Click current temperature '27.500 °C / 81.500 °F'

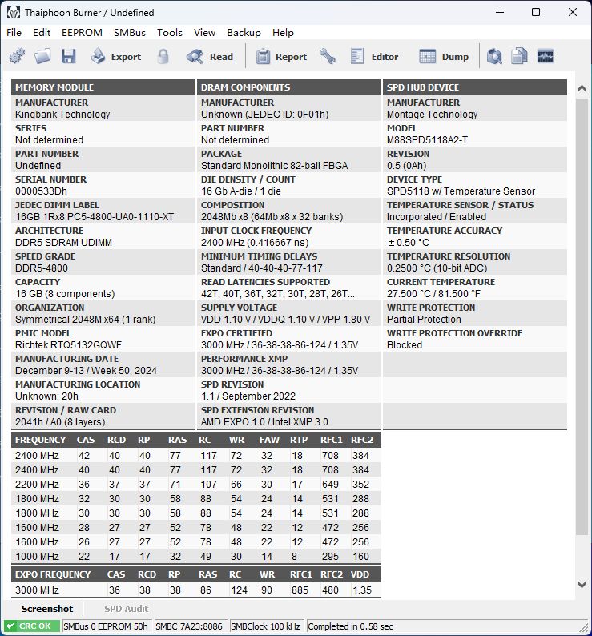point(433,294)
